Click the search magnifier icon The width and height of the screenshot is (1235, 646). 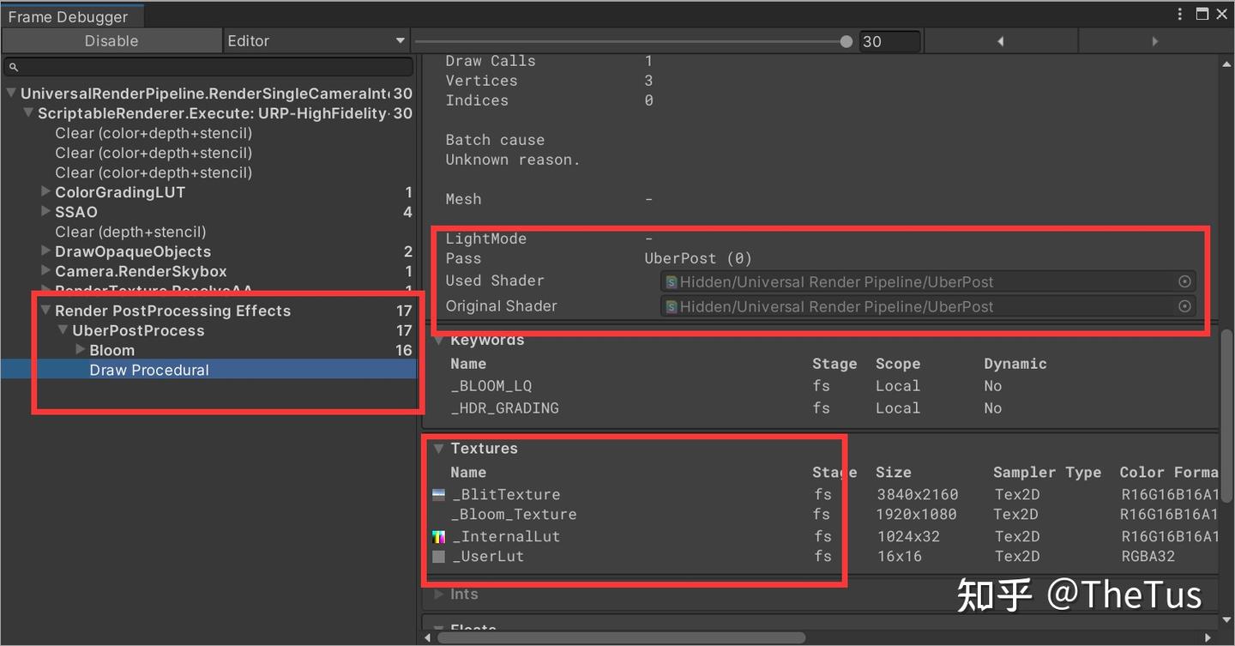tap(12, 66)
